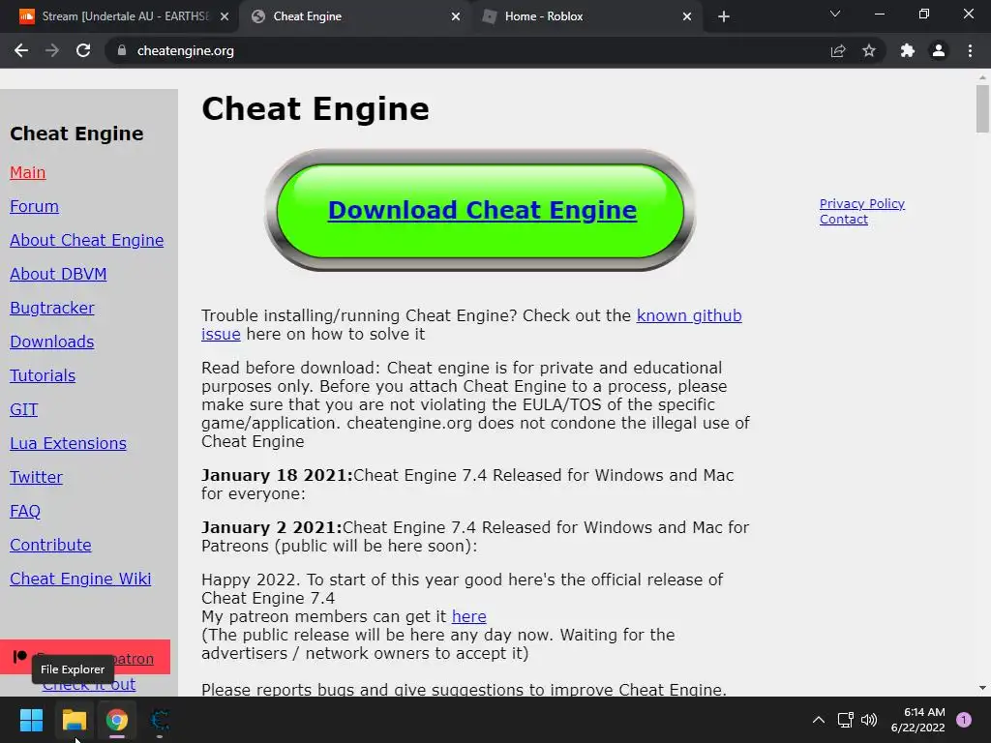Open the FAQ link

[25, 511]
